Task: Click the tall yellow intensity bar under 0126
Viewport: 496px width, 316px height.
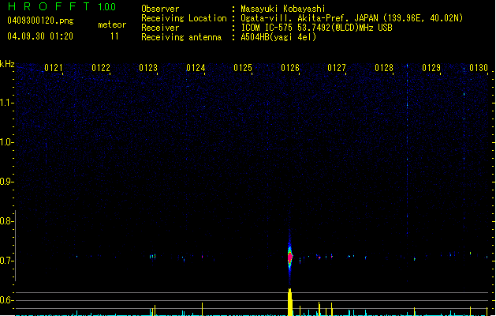Action: [x=289, y=302]
